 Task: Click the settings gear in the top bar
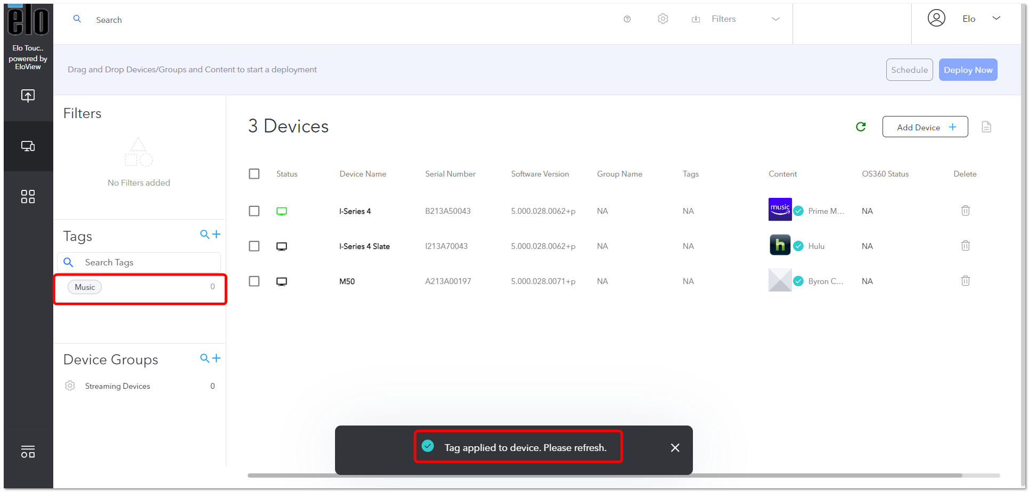coord(663,19)
